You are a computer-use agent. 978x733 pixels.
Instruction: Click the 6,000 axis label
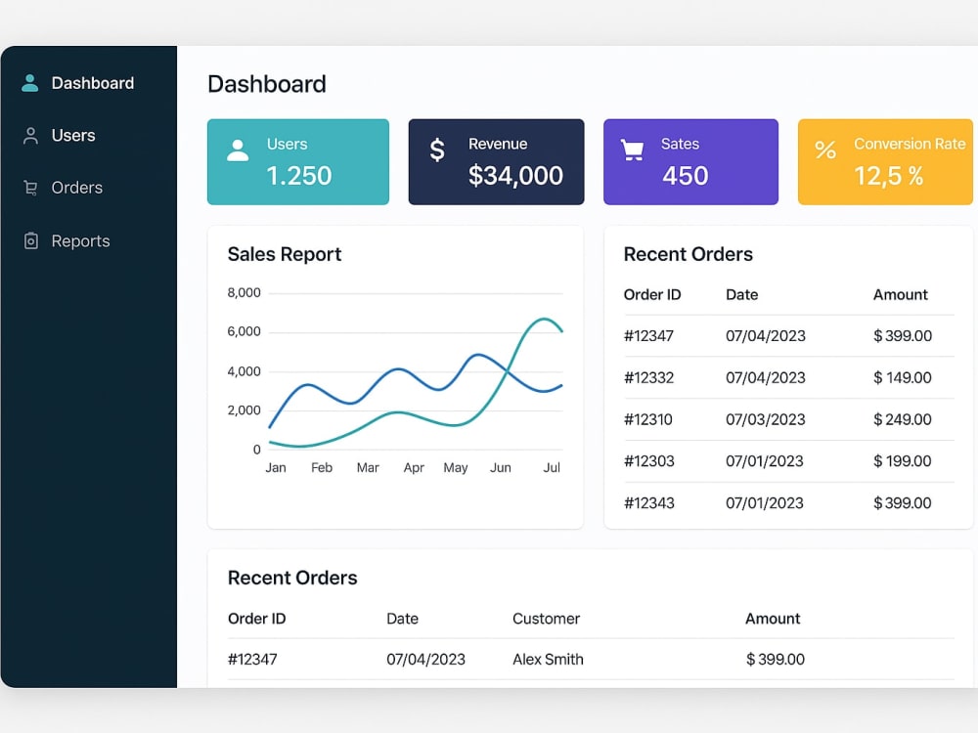(244, 331)
